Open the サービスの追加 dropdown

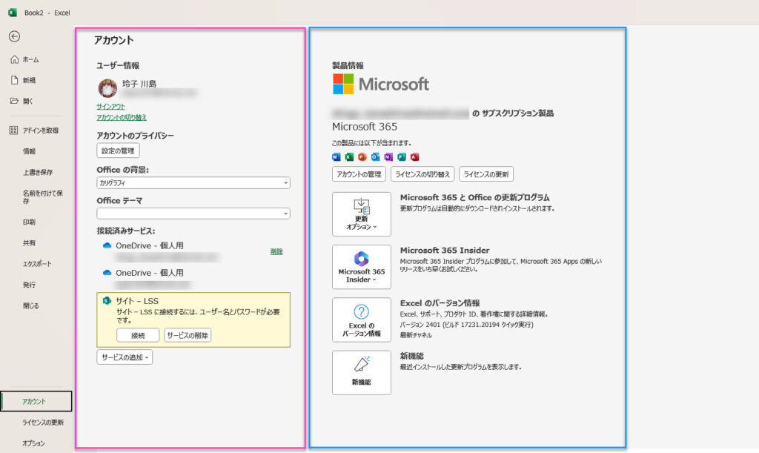tap(125, 357)
